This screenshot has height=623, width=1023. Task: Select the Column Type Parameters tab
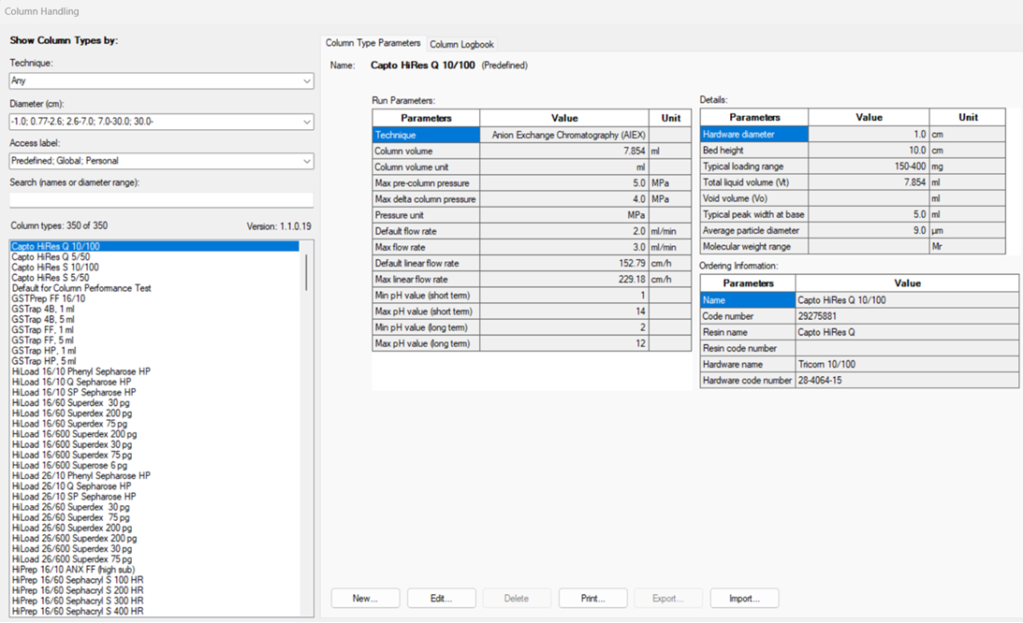coord(373,43)
